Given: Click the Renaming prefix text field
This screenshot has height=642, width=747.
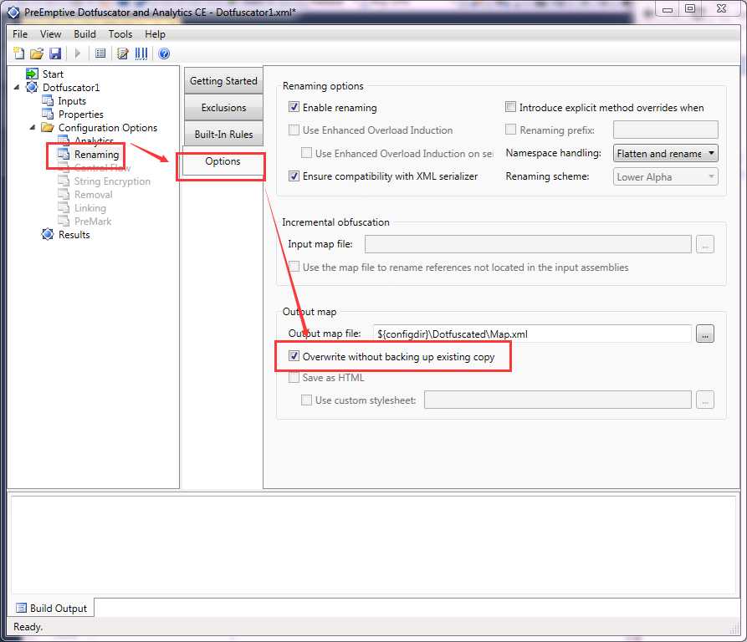Looking at the screenshot, I should click(x=666, y=130).
